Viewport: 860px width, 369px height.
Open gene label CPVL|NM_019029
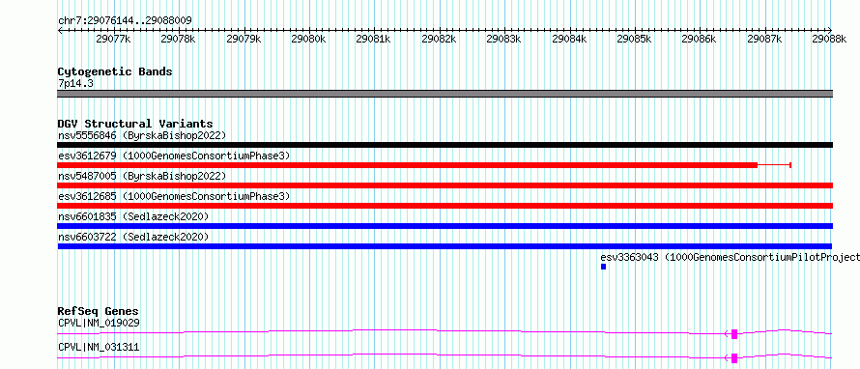click(99, 323)
